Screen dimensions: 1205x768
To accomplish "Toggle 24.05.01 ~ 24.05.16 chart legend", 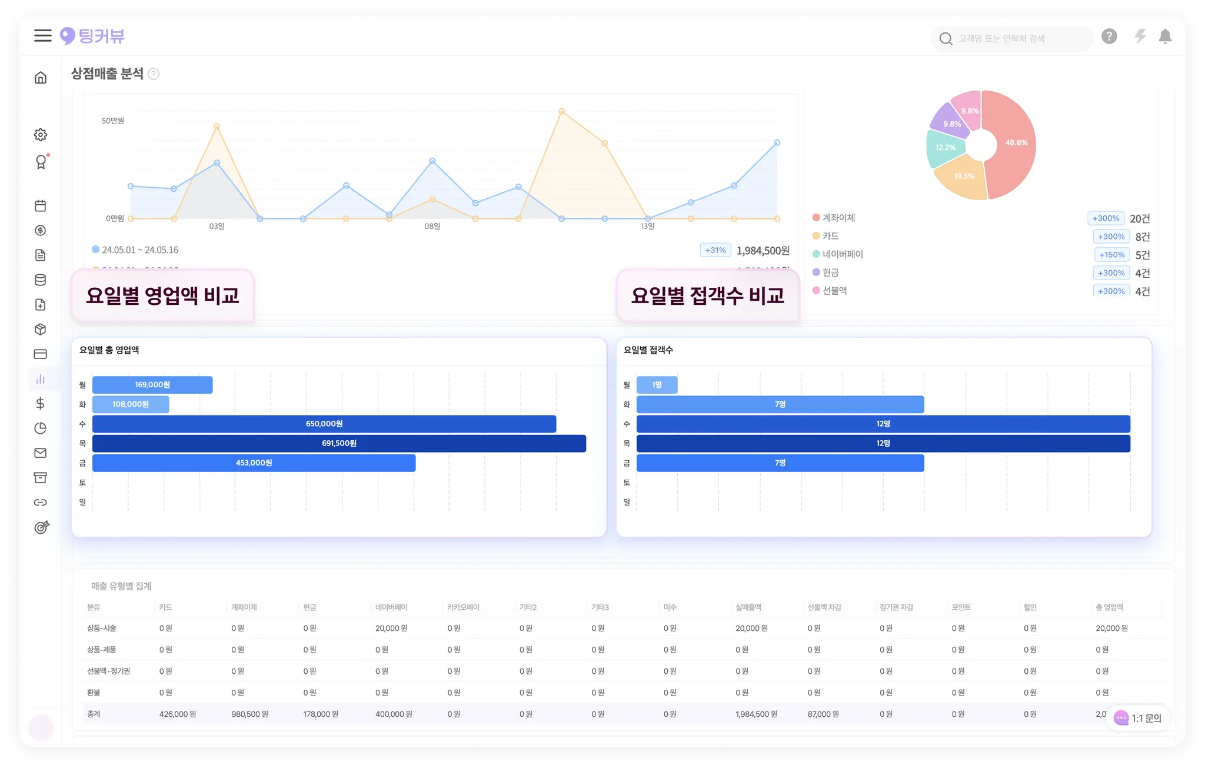I will 139,250.
